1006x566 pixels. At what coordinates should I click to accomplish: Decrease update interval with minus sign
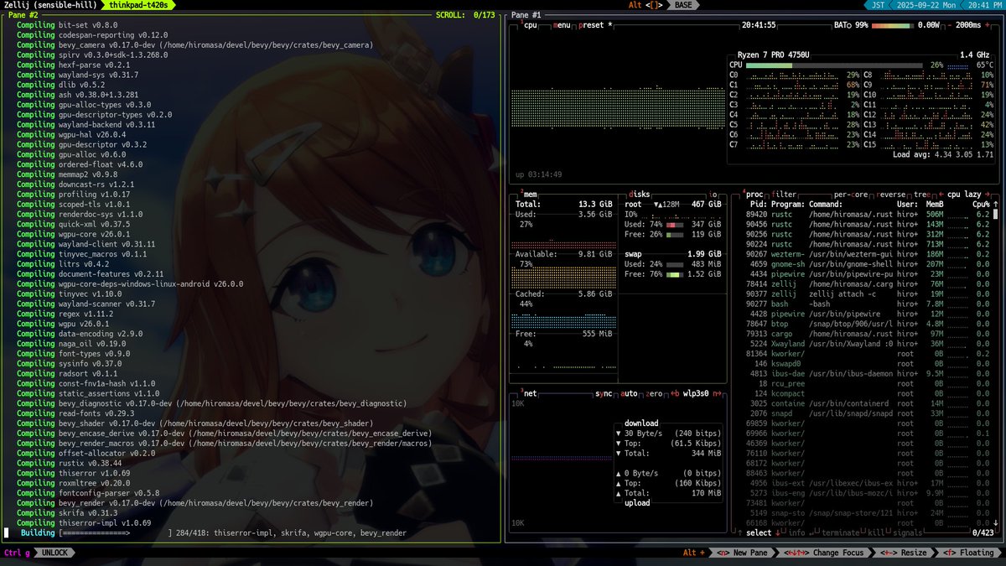tap(951, 25)
